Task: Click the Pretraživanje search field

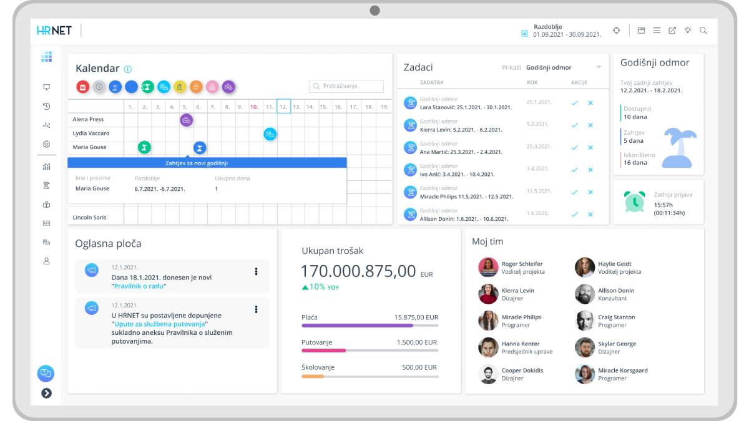Action: [x=346, y=86]
